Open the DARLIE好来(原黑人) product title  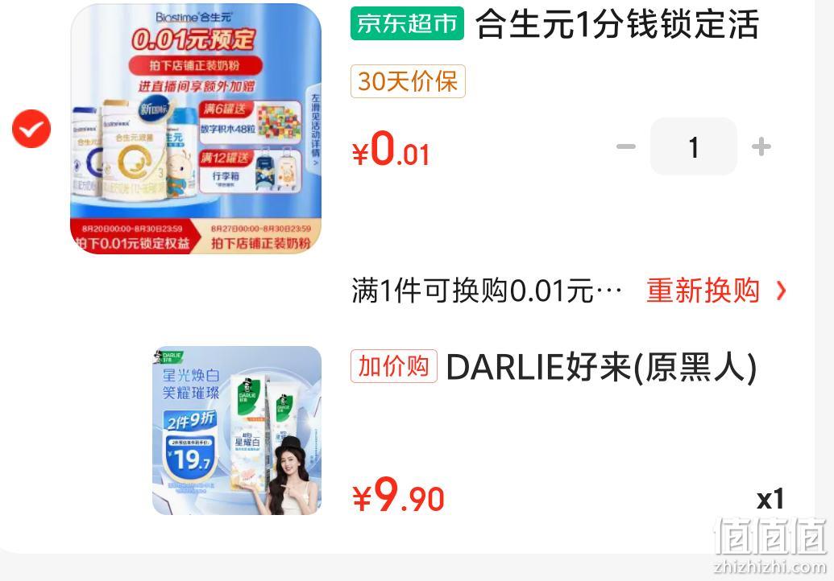602,367
